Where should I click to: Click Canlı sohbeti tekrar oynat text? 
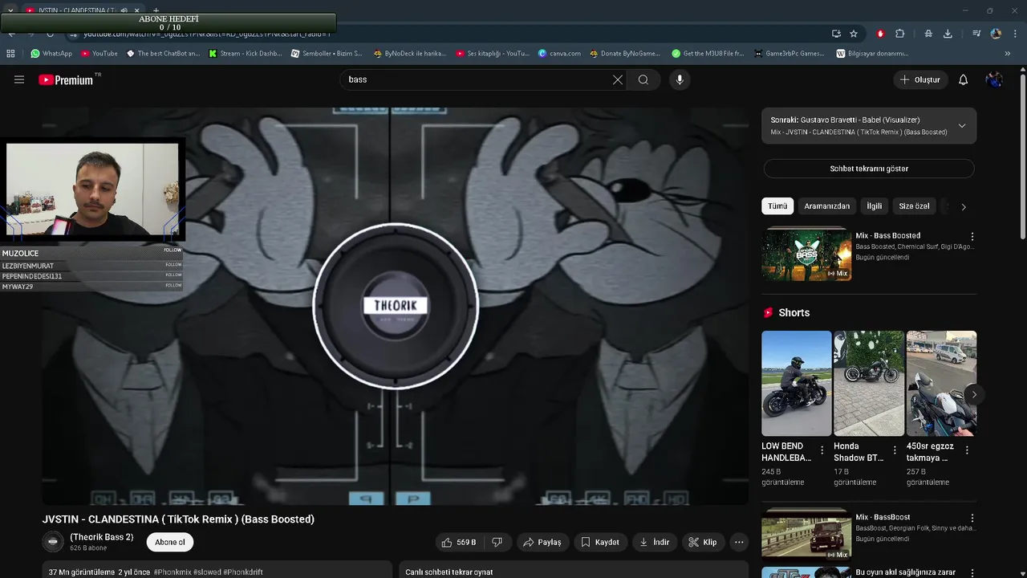pyautogui.click(x=449, y=572)
